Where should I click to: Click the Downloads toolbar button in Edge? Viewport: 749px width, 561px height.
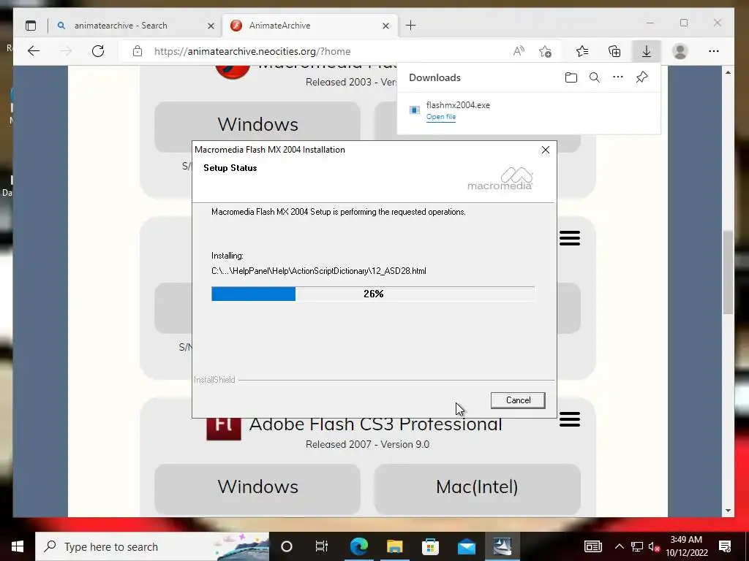(x=647, y=51)
